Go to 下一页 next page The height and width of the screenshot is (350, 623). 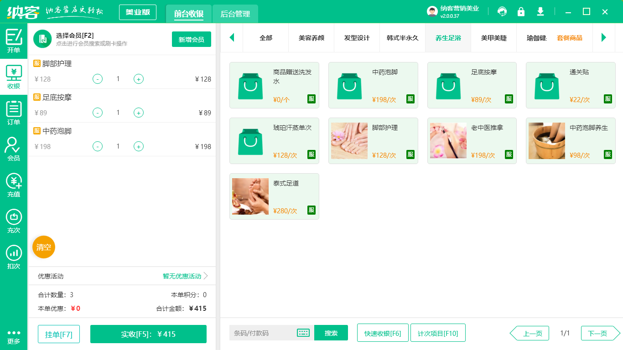point(601,333)
